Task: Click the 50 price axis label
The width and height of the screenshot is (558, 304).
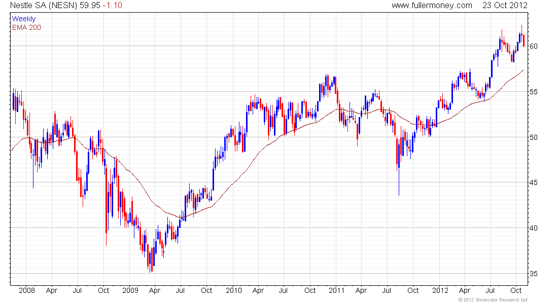Action: [x=534, y=137]
